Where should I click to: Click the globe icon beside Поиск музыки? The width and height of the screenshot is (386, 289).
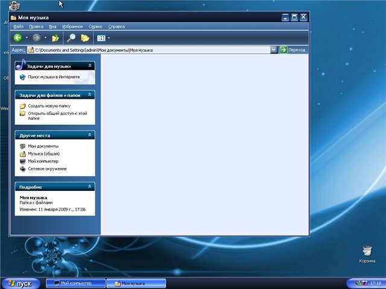[x=22, y=77]
